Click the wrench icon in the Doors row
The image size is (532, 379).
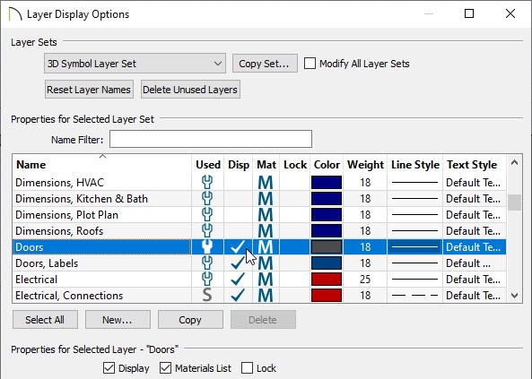click(207, 246)
